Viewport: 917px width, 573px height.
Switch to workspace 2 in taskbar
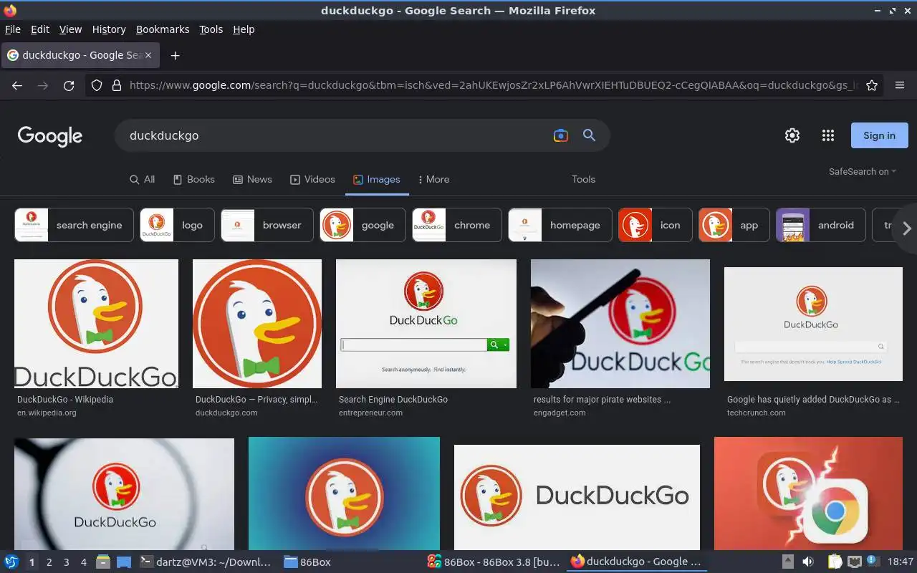coord(49,562)
